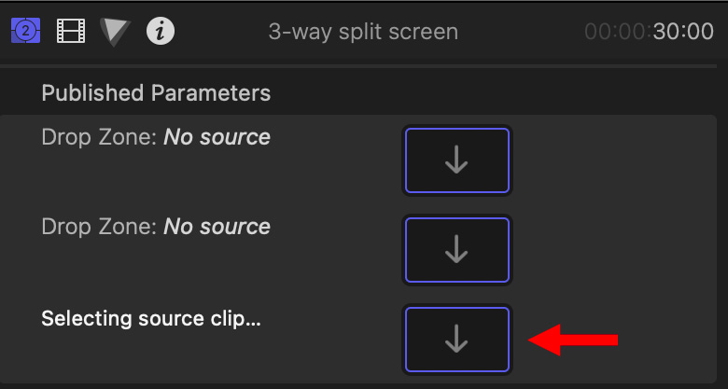
Task: Click the down arrow glyph in second well
Action: point(456,249)
